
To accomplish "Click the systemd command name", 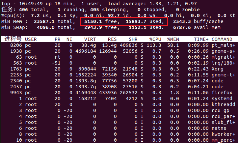I will click(x=222, y=99).
